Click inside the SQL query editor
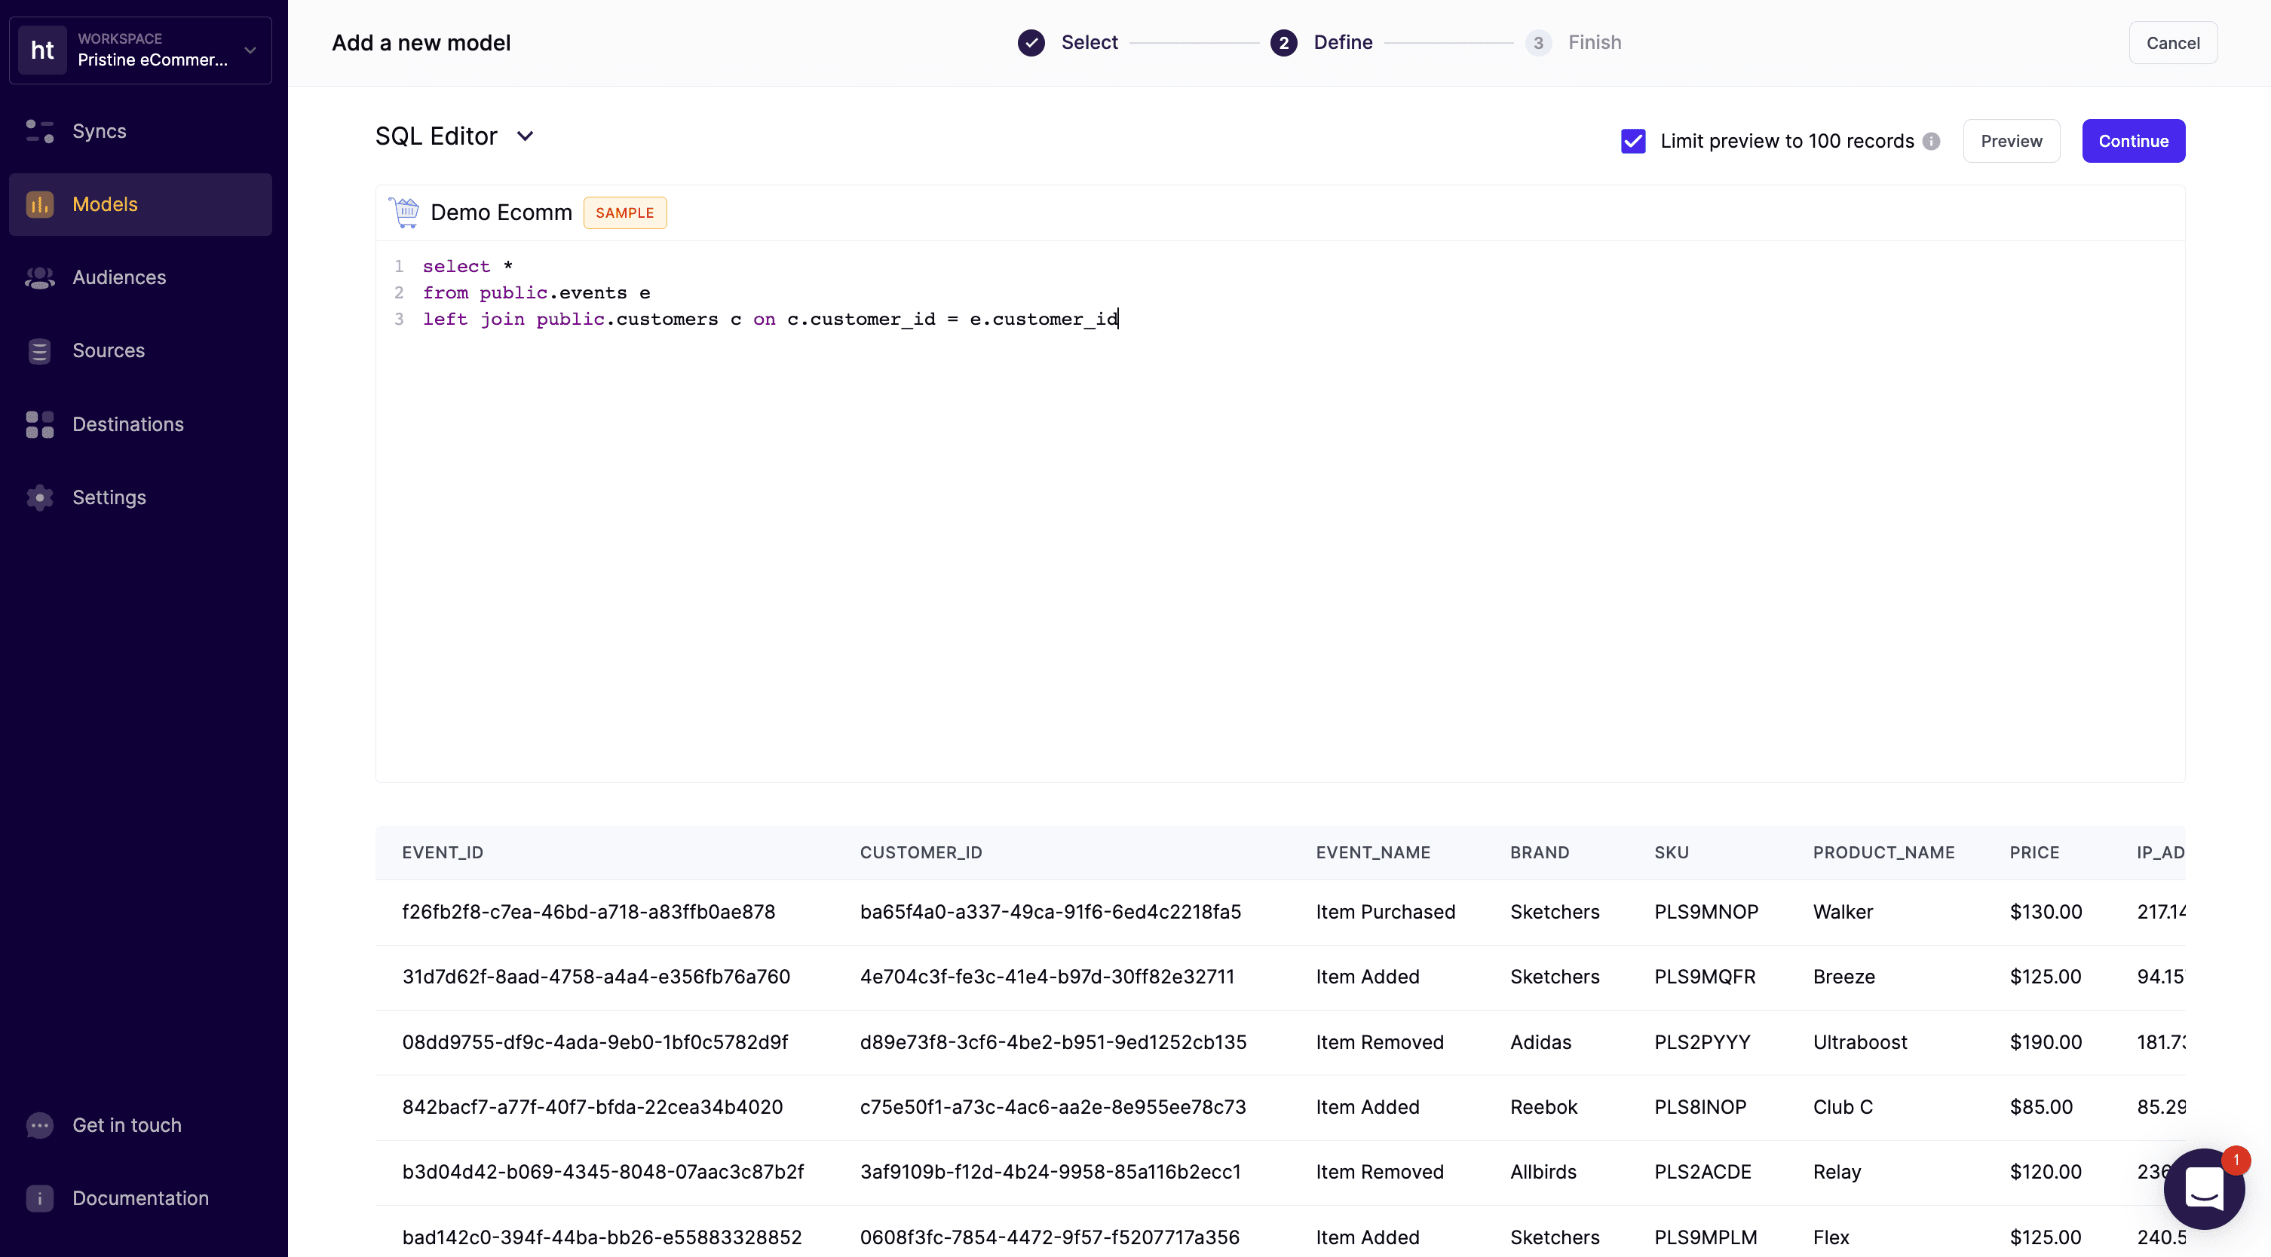This screenshot has height=1257, width=2271. 1234,528
